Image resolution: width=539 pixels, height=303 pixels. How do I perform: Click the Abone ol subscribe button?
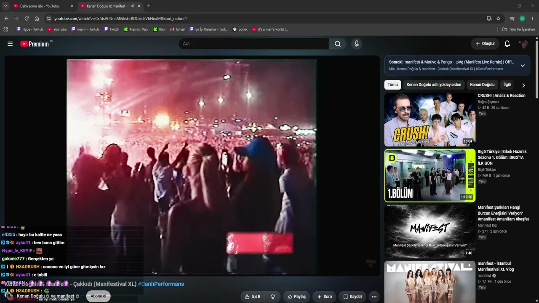(x=99, y=296)
